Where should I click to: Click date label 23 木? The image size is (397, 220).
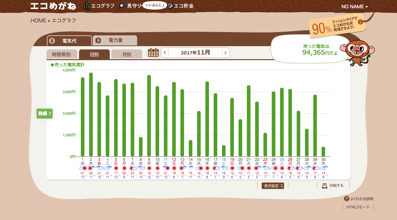tap(265, 162)
